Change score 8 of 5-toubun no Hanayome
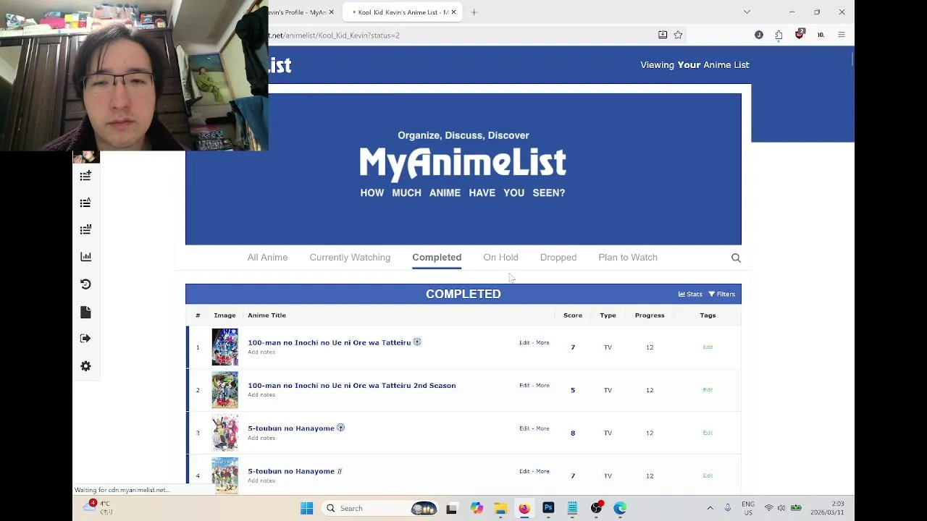The height and width of the screenshot is (521, 927). tap(573, 433)
